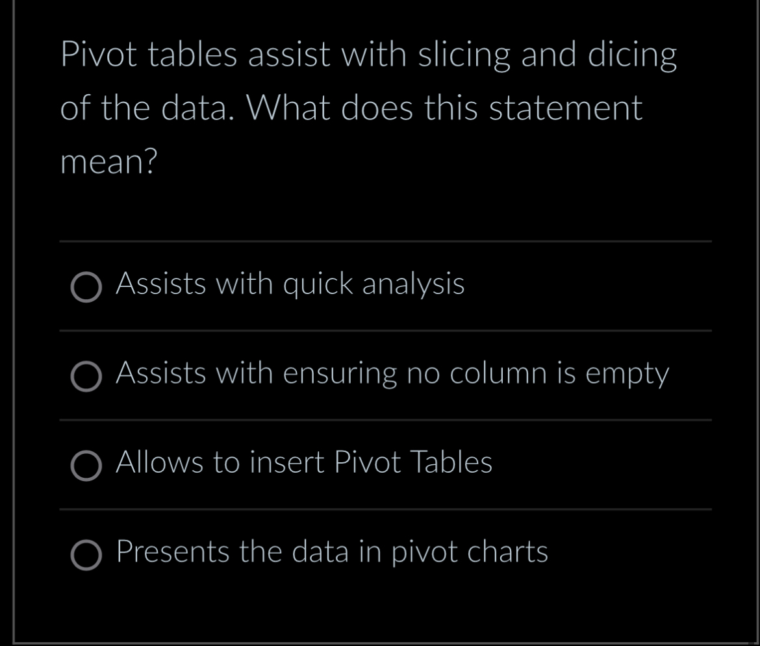
Task: Click the words 'quick analysis' in the first option
Action: click(x=374, y=284)
